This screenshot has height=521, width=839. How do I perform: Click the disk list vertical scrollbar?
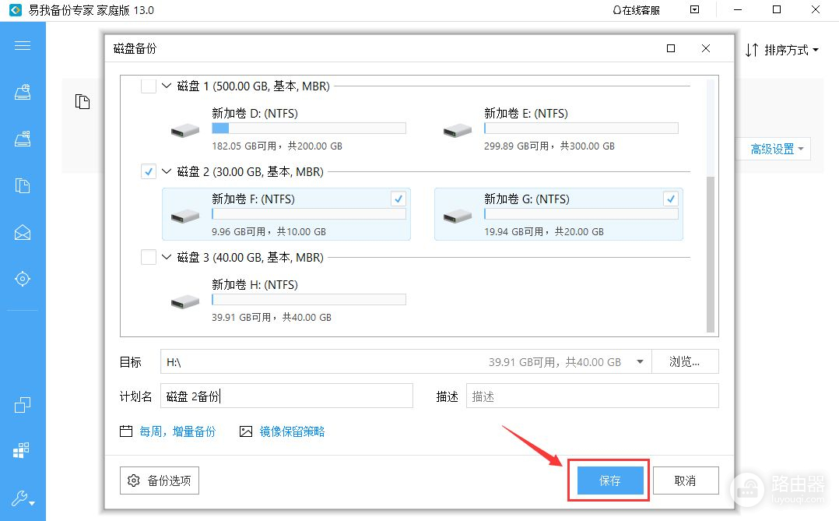pos(709,253)
